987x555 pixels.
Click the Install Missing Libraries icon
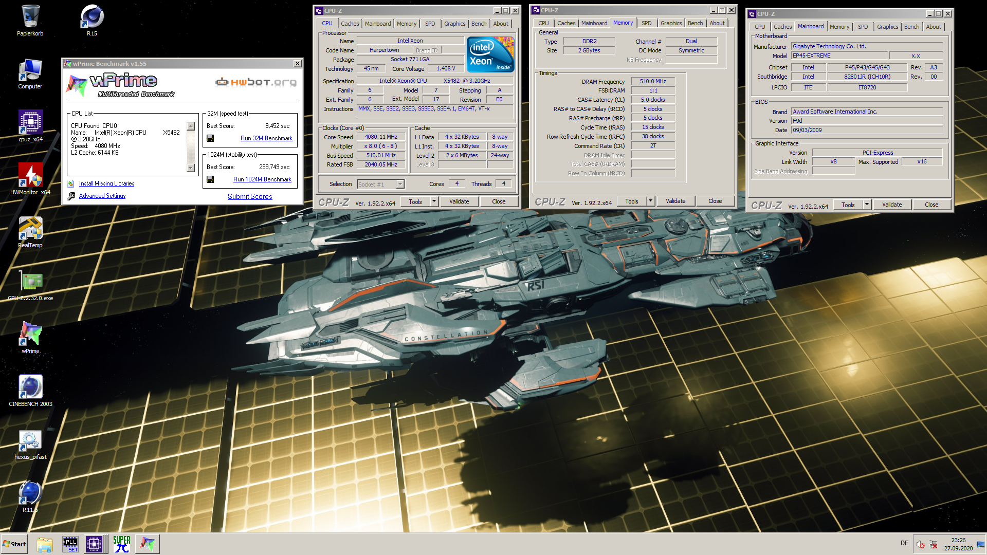[x=71, y=183]
